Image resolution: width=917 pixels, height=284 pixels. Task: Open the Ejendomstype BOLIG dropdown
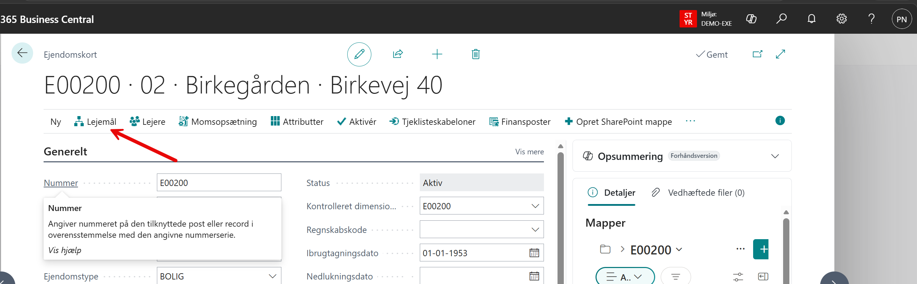pos(272,276)
